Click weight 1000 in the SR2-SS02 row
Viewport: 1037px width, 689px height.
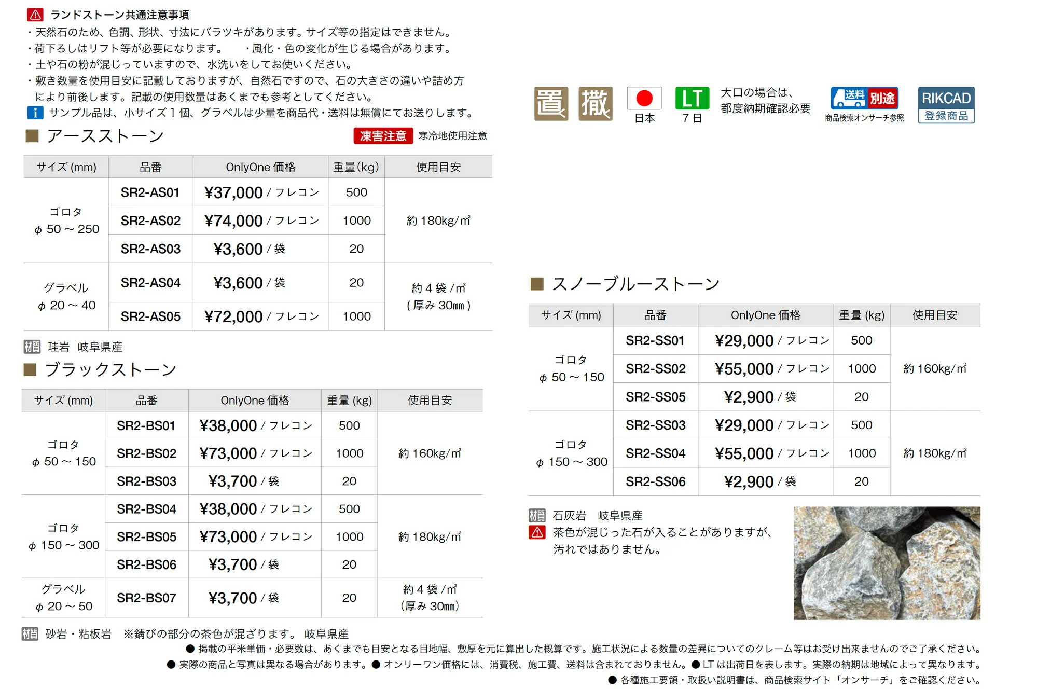pyautogui.click(x=862, y=368)
